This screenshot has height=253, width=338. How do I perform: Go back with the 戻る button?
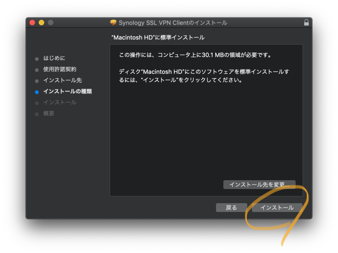[x=231, y=207]
